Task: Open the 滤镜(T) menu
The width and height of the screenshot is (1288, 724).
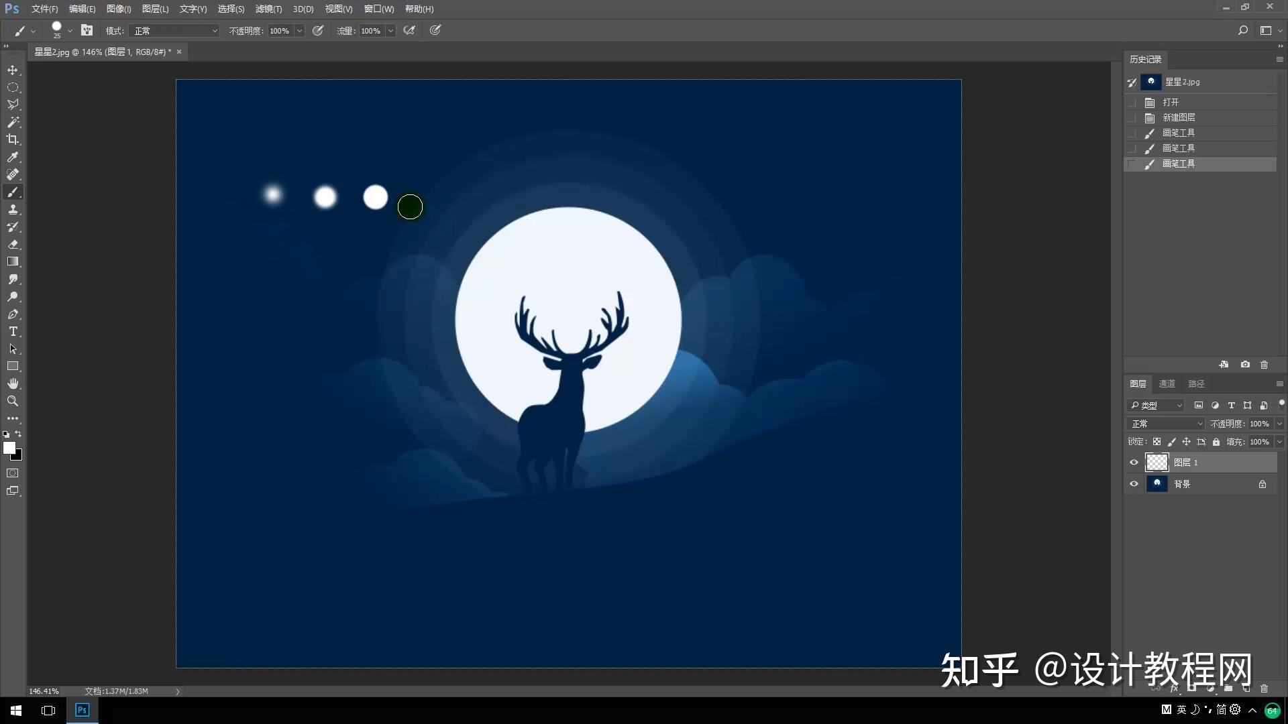Action: point(268,9)
